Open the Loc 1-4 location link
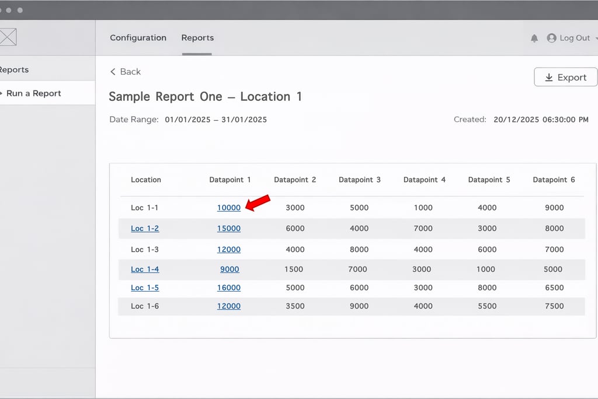598x399 pixels. point(145,269)
